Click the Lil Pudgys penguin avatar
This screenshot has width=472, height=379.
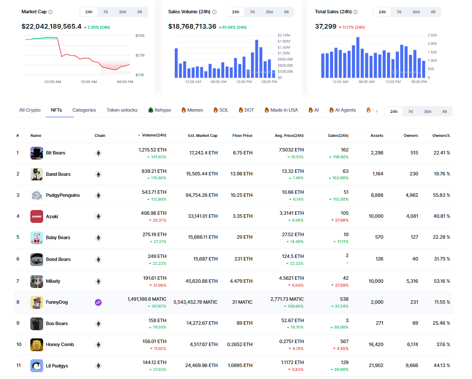pos(37,366)
